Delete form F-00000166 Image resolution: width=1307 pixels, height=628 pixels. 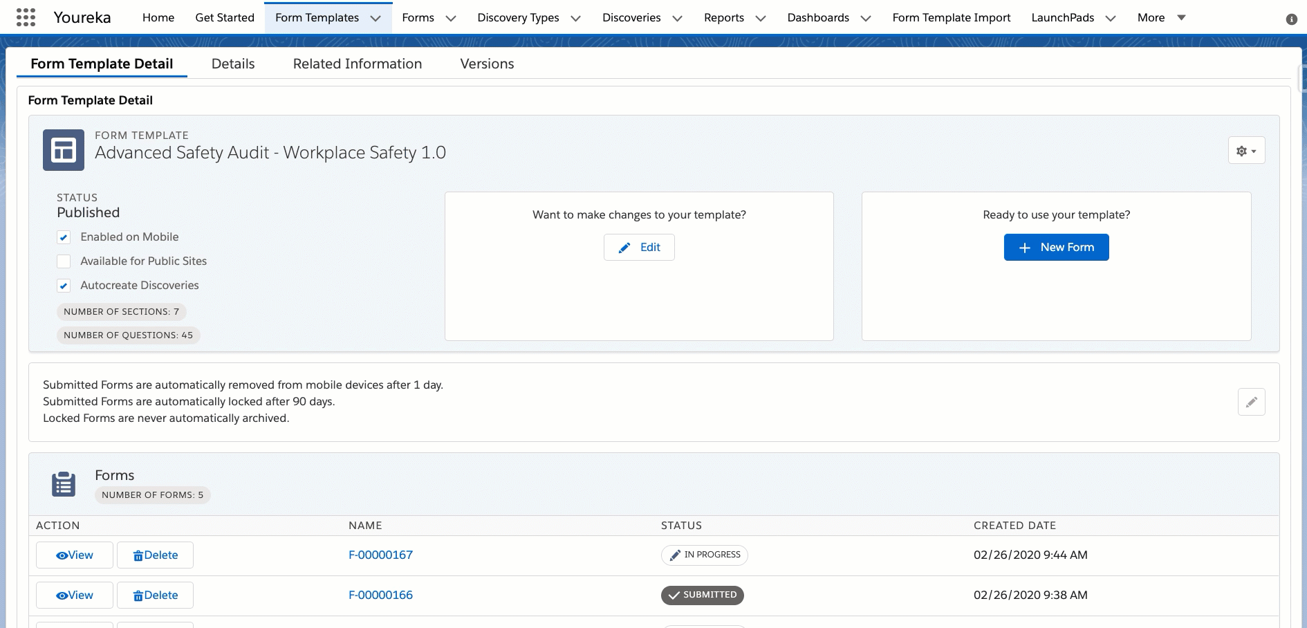point(155,595)
